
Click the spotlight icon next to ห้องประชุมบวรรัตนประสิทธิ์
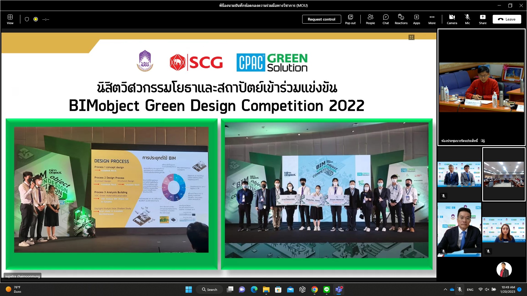coord(483,141)
